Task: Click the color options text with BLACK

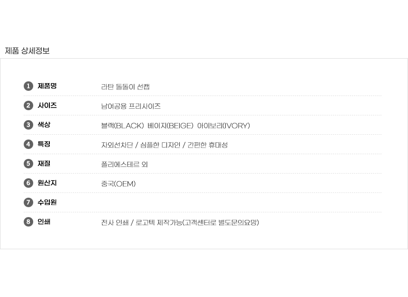Action: [175, 126]
